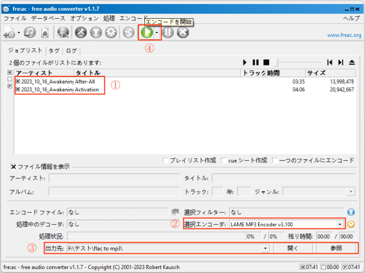Sort by the アーティスト column header

[x=44, y=73]
